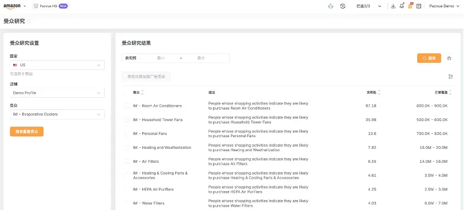This screenshot has height=210, width=464.
Task: Sort by the 受众 column arrows
Action: pos(142,93)
